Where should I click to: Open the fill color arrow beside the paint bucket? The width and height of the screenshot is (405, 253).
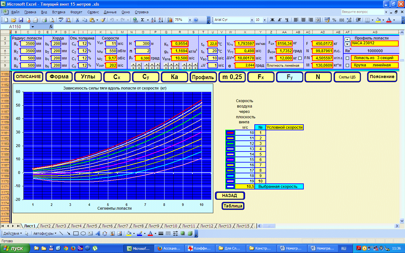(383, 20)
